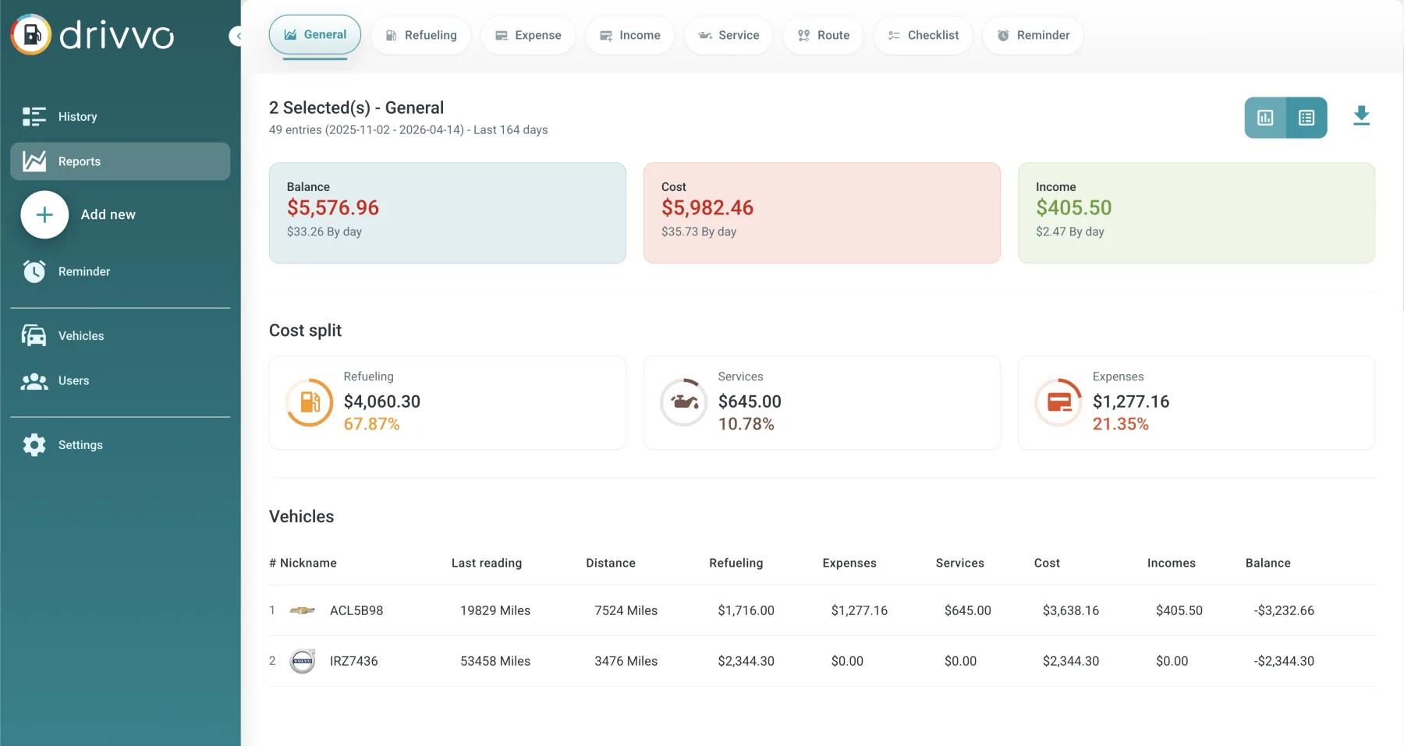Click the Drivvo logo icon
Screen dimensions: 1404x746
31,35
